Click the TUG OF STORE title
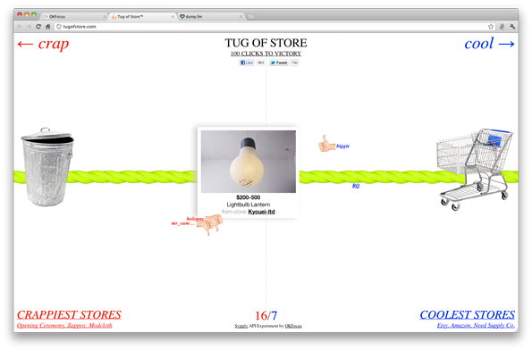This screenshot has height=351, width=532. (x=266, y=43)
